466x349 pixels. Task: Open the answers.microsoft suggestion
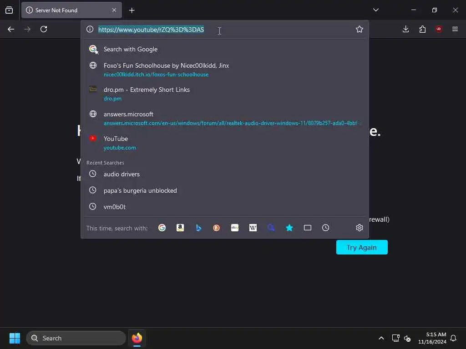(225, 118)
